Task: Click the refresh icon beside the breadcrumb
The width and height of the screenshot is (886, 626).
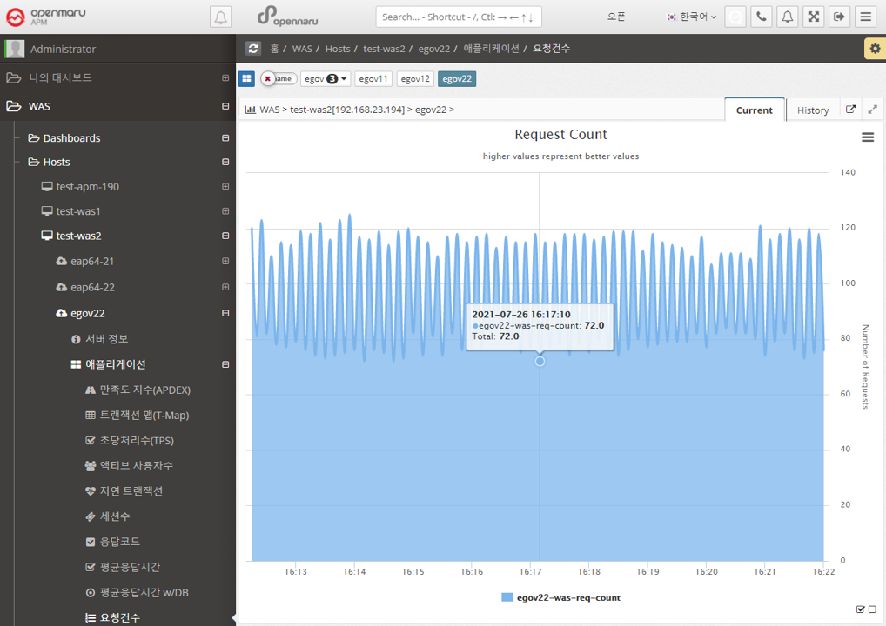Action: [x=253, y=49]
